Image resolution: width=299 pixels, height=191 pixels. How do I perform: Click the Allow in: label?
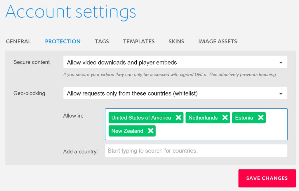(73, 116)
